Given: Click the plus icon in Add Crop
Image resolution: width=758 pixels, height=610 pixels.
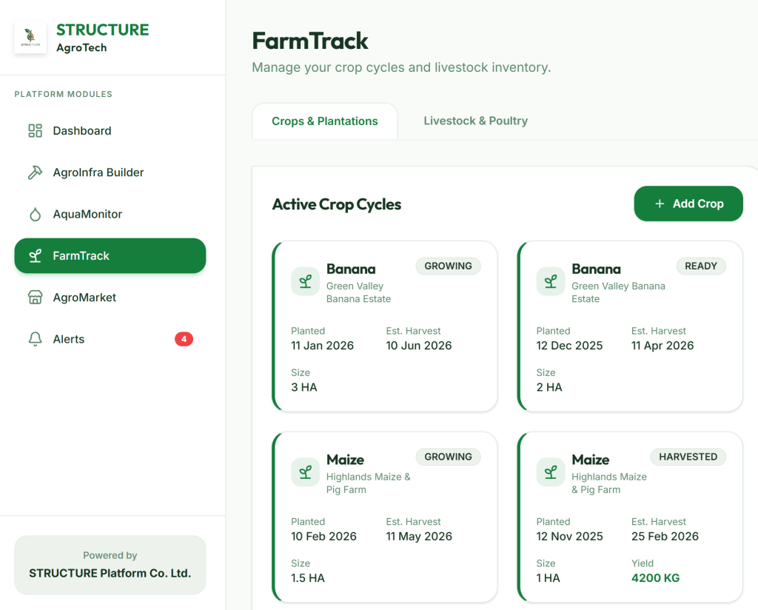Looking at the screenshot, I should pyautogui.click(x=660, y=204).
